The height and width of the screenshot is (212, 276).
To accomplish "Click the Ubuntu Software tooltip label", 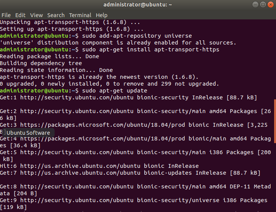I will [x=28, y=133].
